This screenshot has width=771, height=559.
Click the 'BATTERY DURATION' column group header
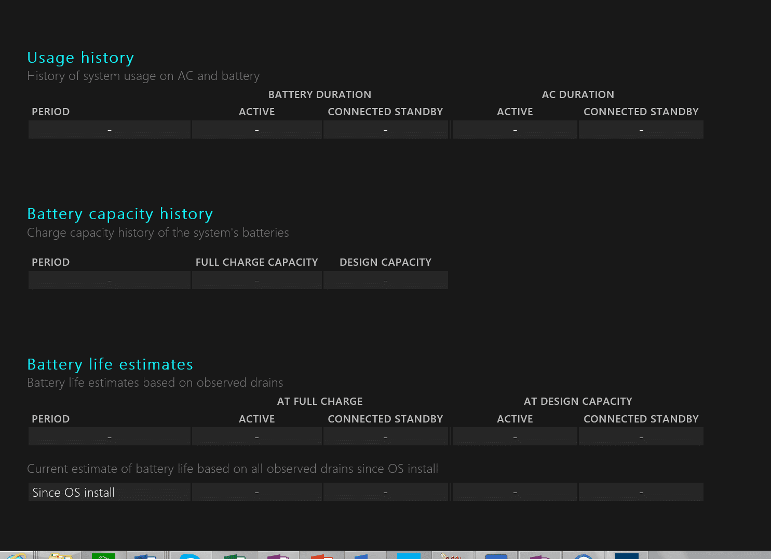[x=320, y=94]
